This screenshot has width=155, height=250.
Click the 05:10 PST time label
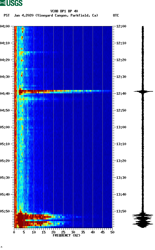(5, 144)
